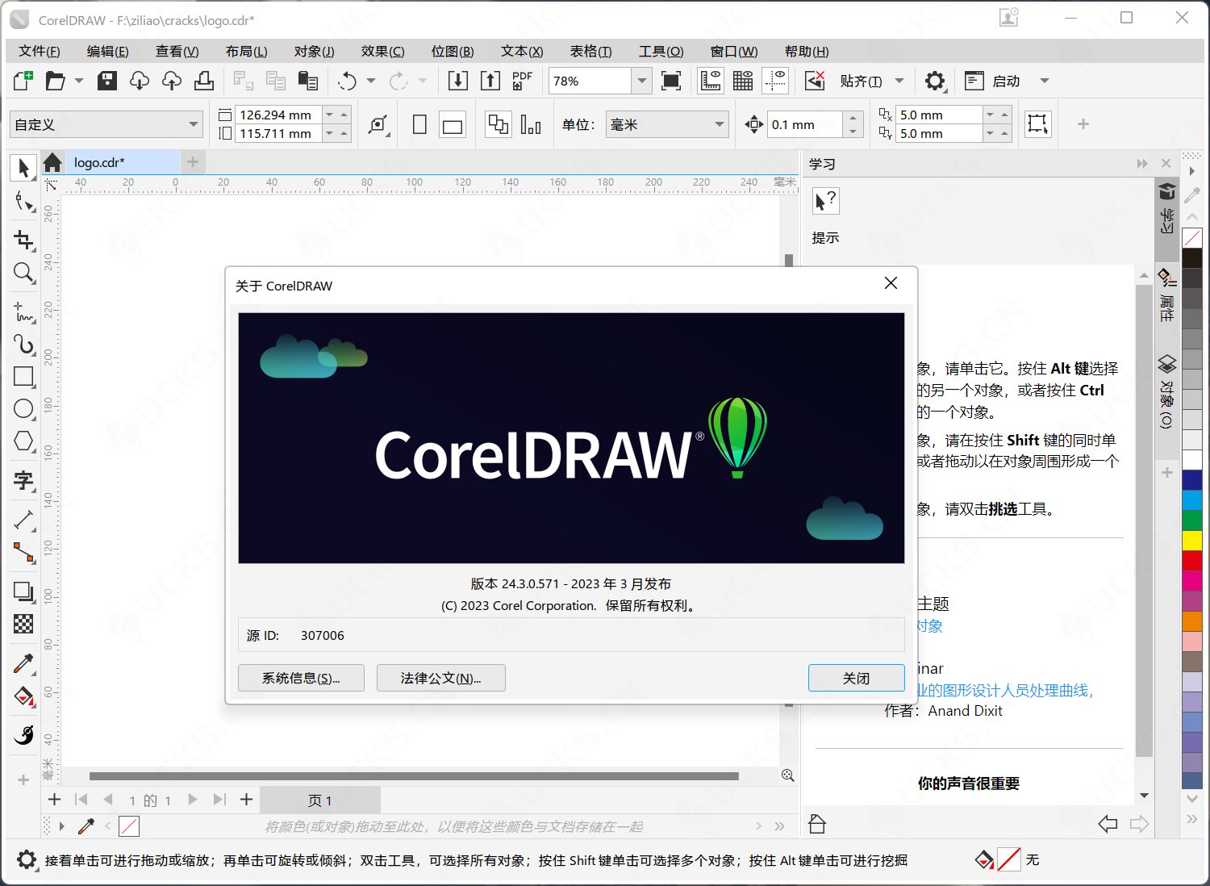Click the 系统信息(S)... button
1210x886 pixels.
pyautogui.click(x=301, y=678)
